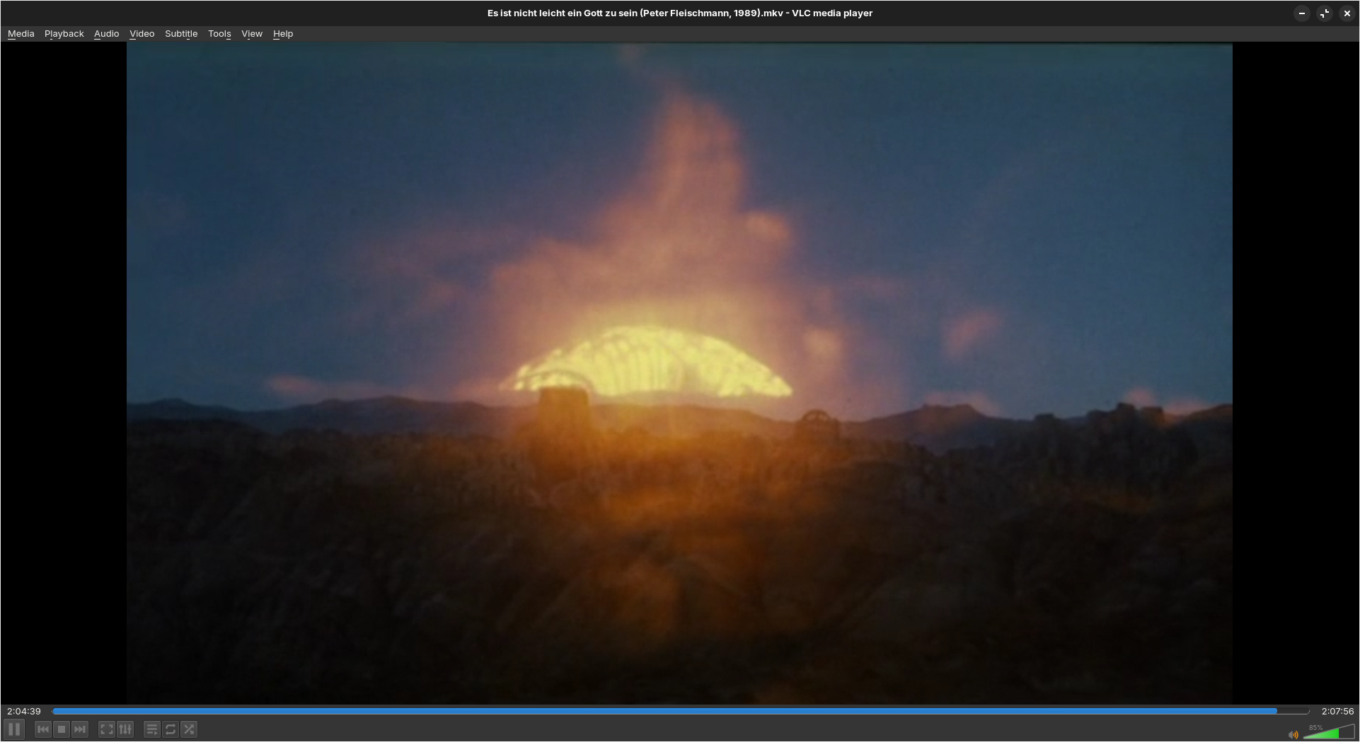1360x742 pixels.
Task: Open the Playback menu
Action: coord(64,34)
